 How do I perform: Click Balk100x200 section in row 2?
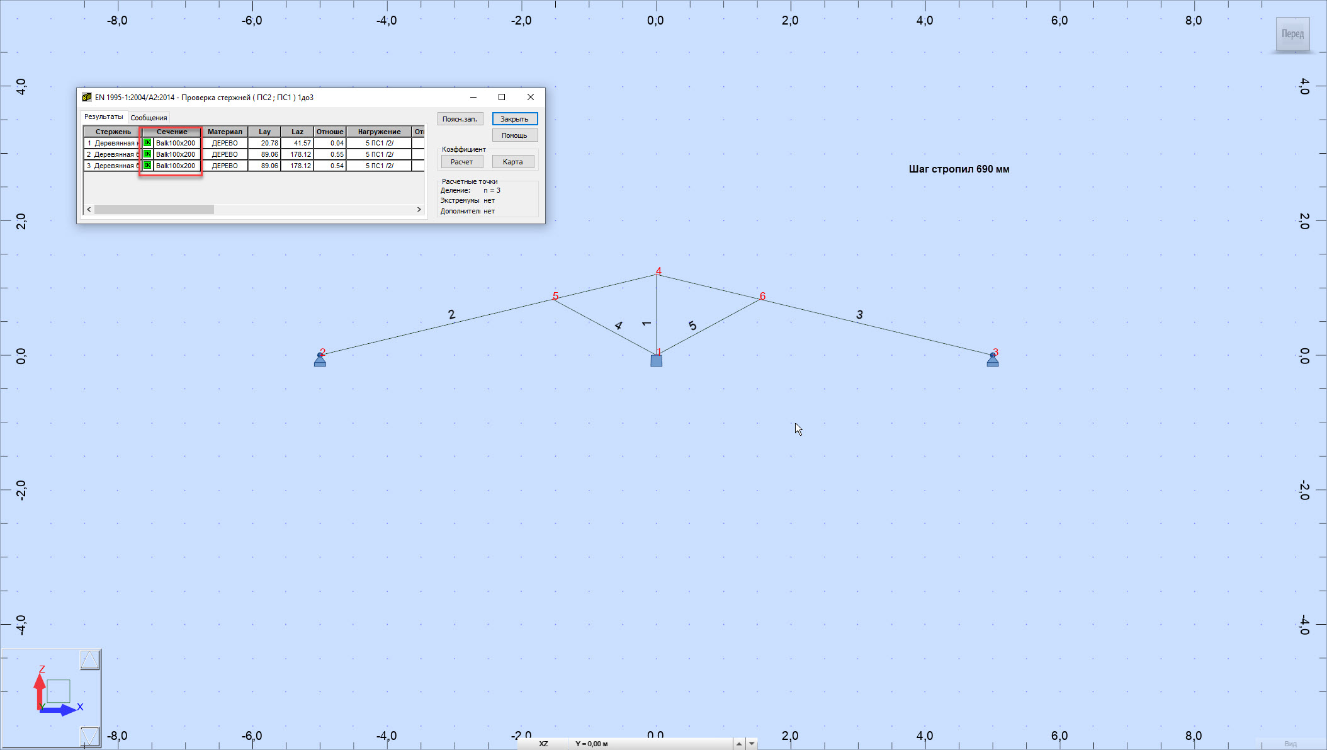[176, 154]
